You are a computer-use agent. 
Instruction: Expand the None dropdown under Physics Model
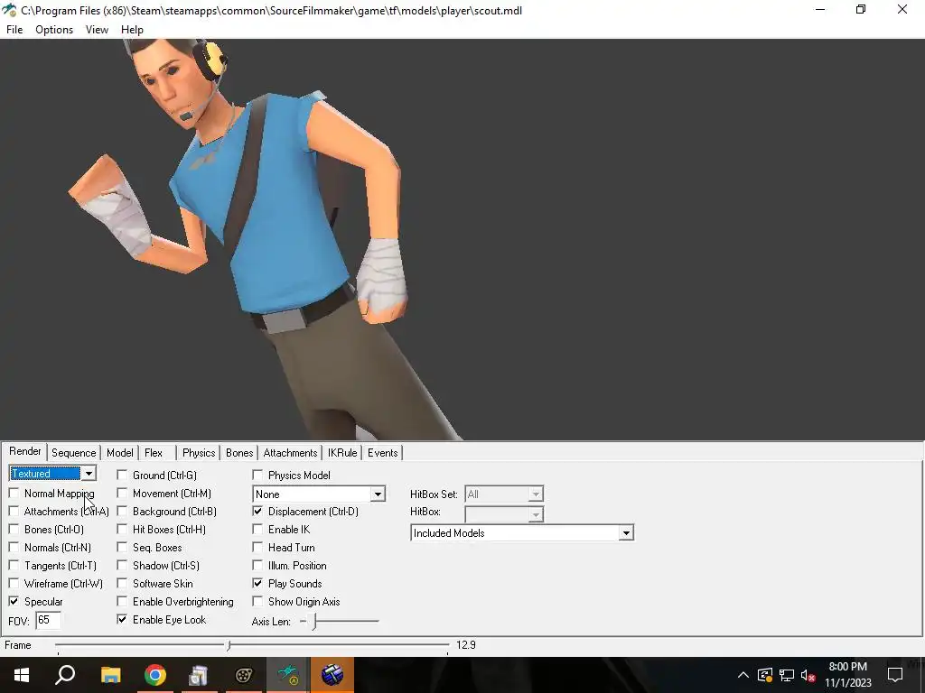click(378, 494)
